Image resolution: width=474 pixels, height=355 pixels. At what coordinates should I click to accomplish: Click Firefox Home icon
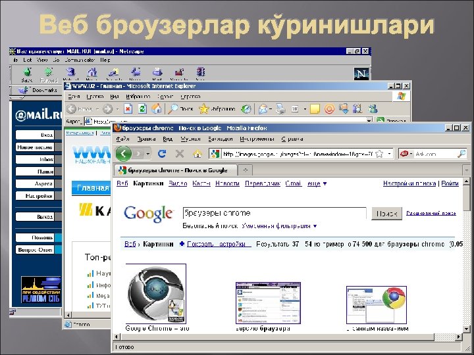pyautogui.click(x=197, y=154)
